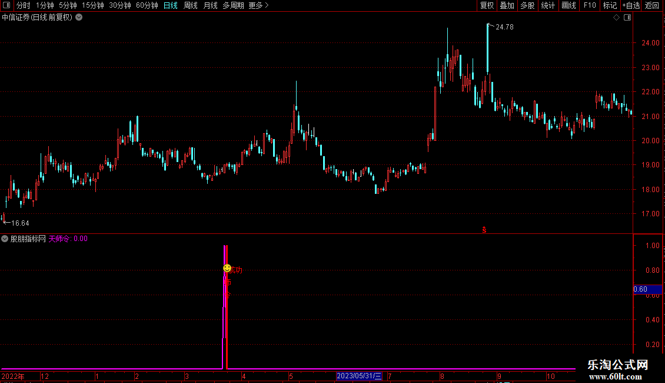The image size is (665, 383).
Task: Open the 复权 adjustment option
Action: (487, 5)
